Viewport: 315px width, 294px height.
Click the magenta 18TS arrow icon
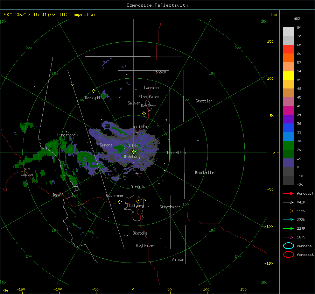(x=288, y=237)
